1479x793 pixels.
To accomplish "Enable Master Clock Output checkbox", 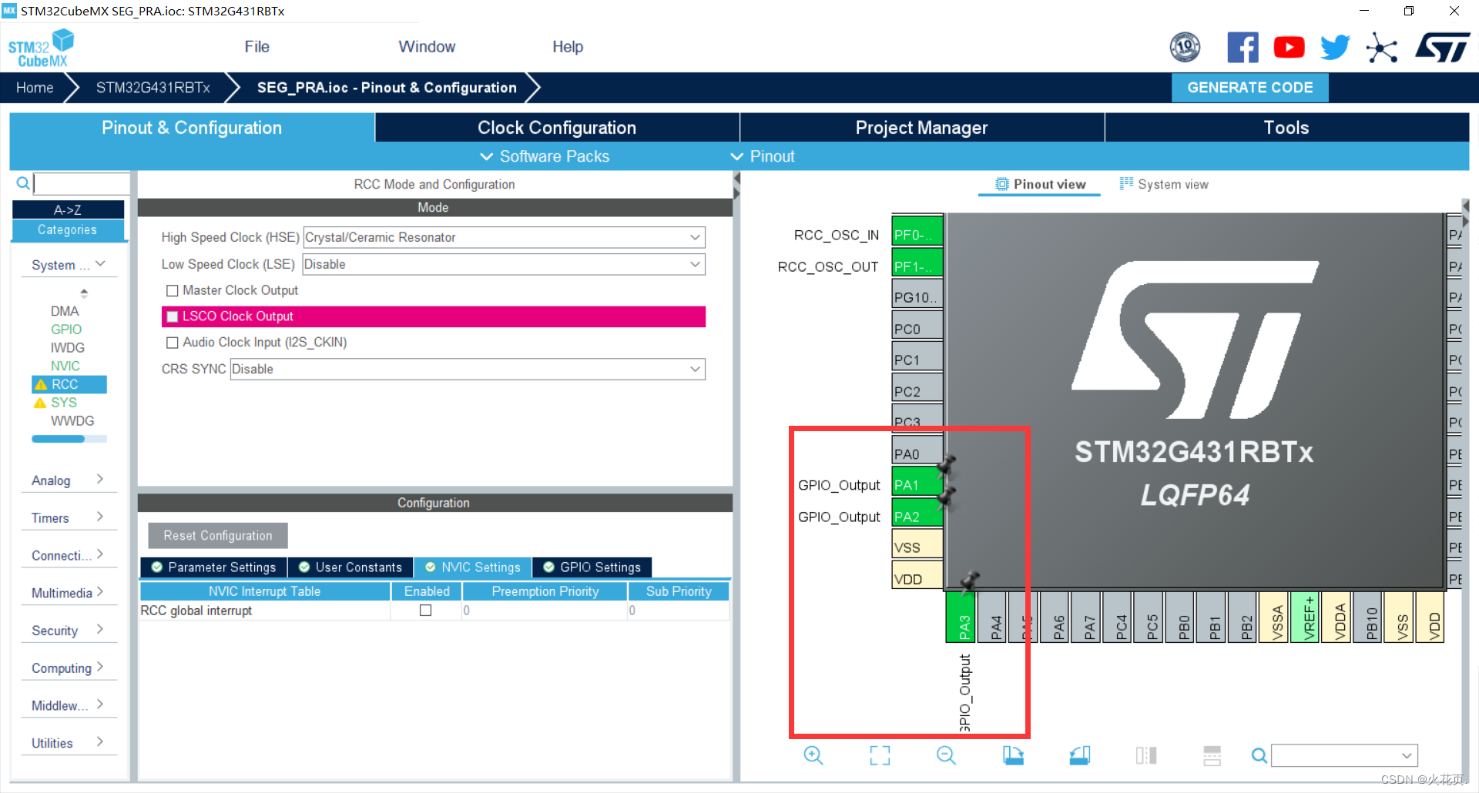I will click(173, 290).
